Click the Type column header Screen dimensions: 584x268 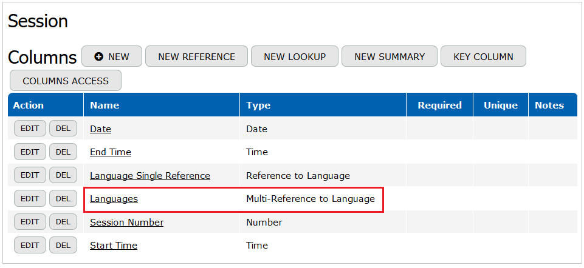[323, 105]
